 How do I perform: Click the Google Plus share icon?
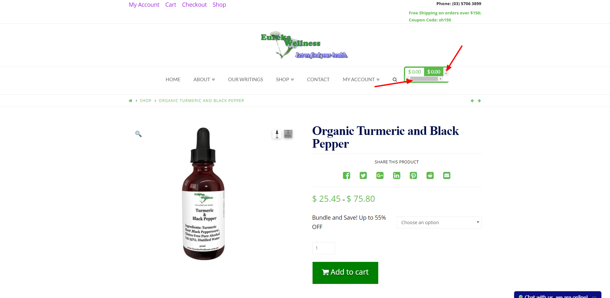point(380,176)
